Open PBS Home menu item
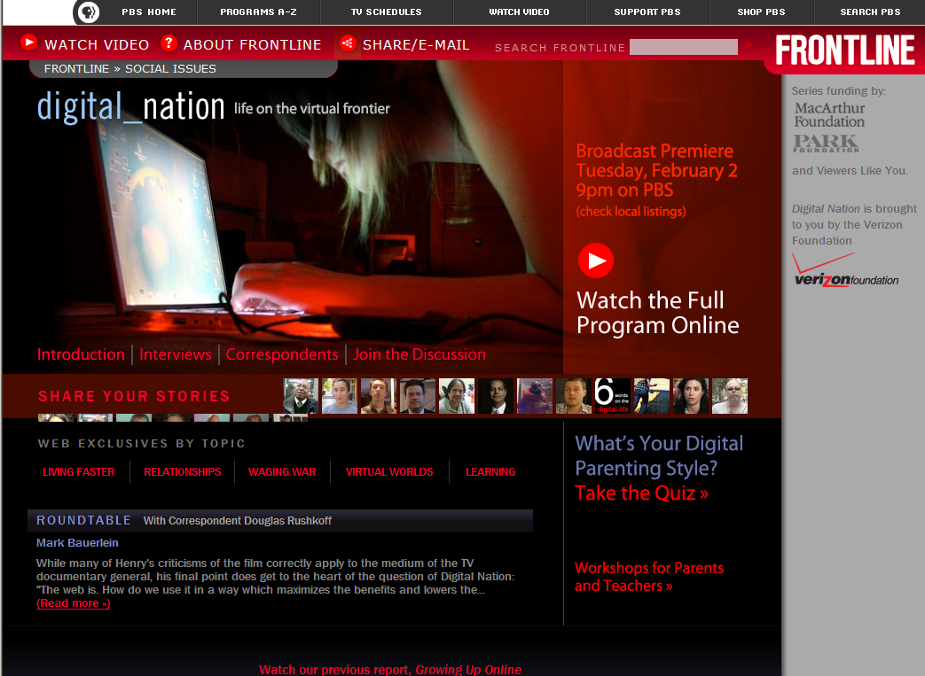 pos(149,12)
